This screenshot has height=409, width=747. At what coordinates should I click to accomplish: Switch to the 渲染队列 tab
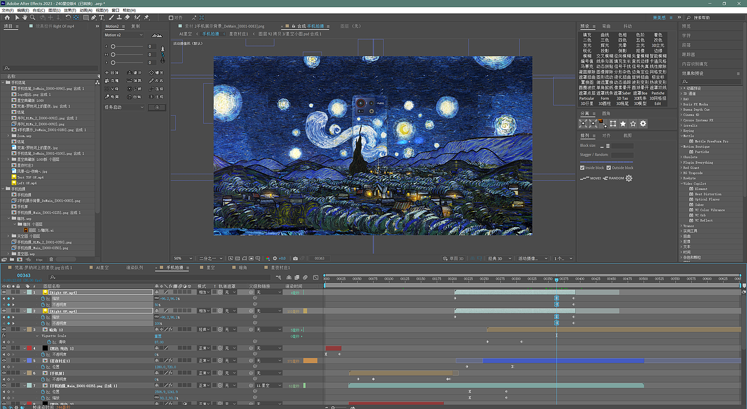pyautogui.click(x=134, y=267)
